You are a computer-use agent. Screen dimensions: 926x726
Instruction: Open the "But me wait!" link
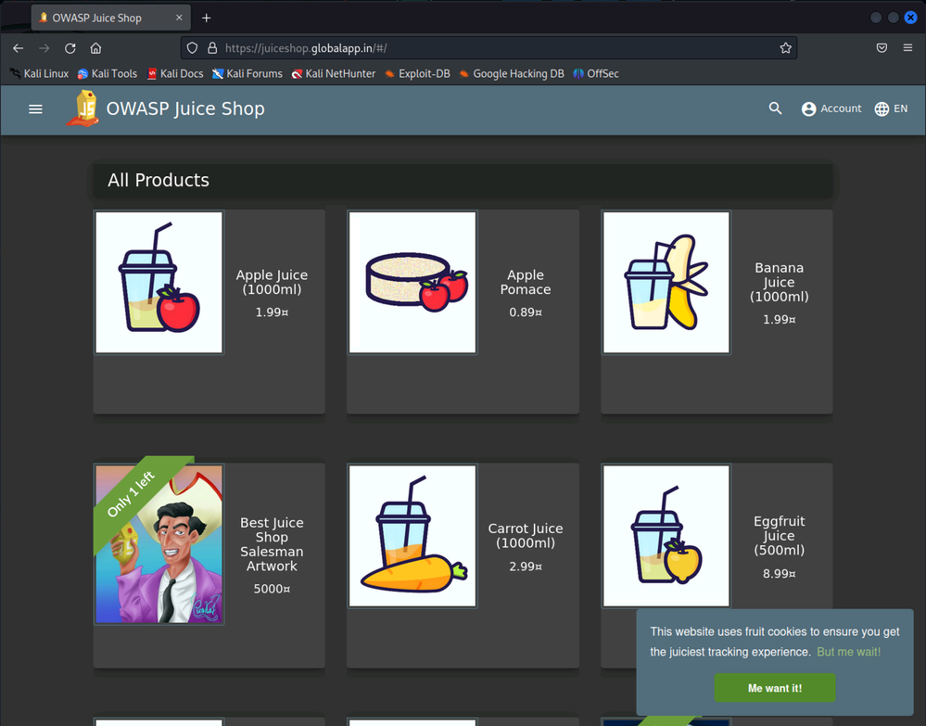pos(849,652)
